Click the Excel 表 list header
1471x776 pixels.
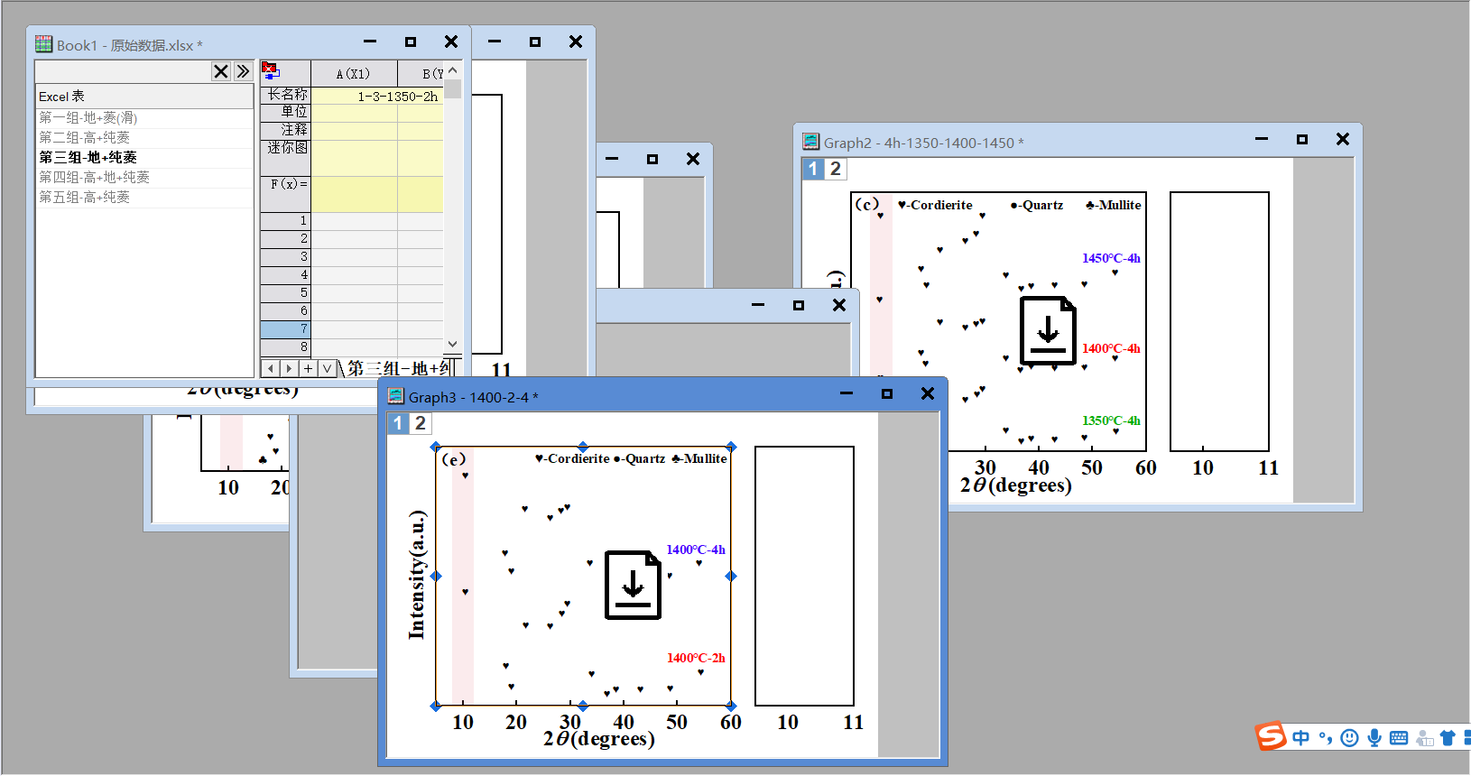pyautogui.click(x=143, y=97)
